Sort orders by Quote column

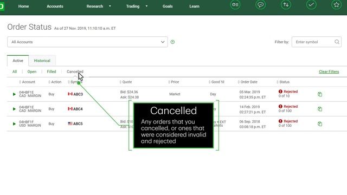(126, 82)
